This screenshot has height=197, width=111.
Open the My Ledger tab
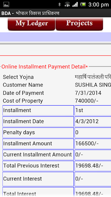31,24
